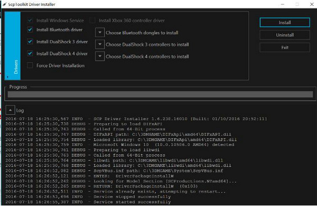Click the ScpToolkit app icon in title bar

[x=4, y=4]
